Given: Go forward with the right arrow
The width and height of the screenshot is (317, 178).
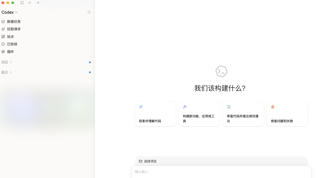Looking at the screenshot, I should pos(38,3).
